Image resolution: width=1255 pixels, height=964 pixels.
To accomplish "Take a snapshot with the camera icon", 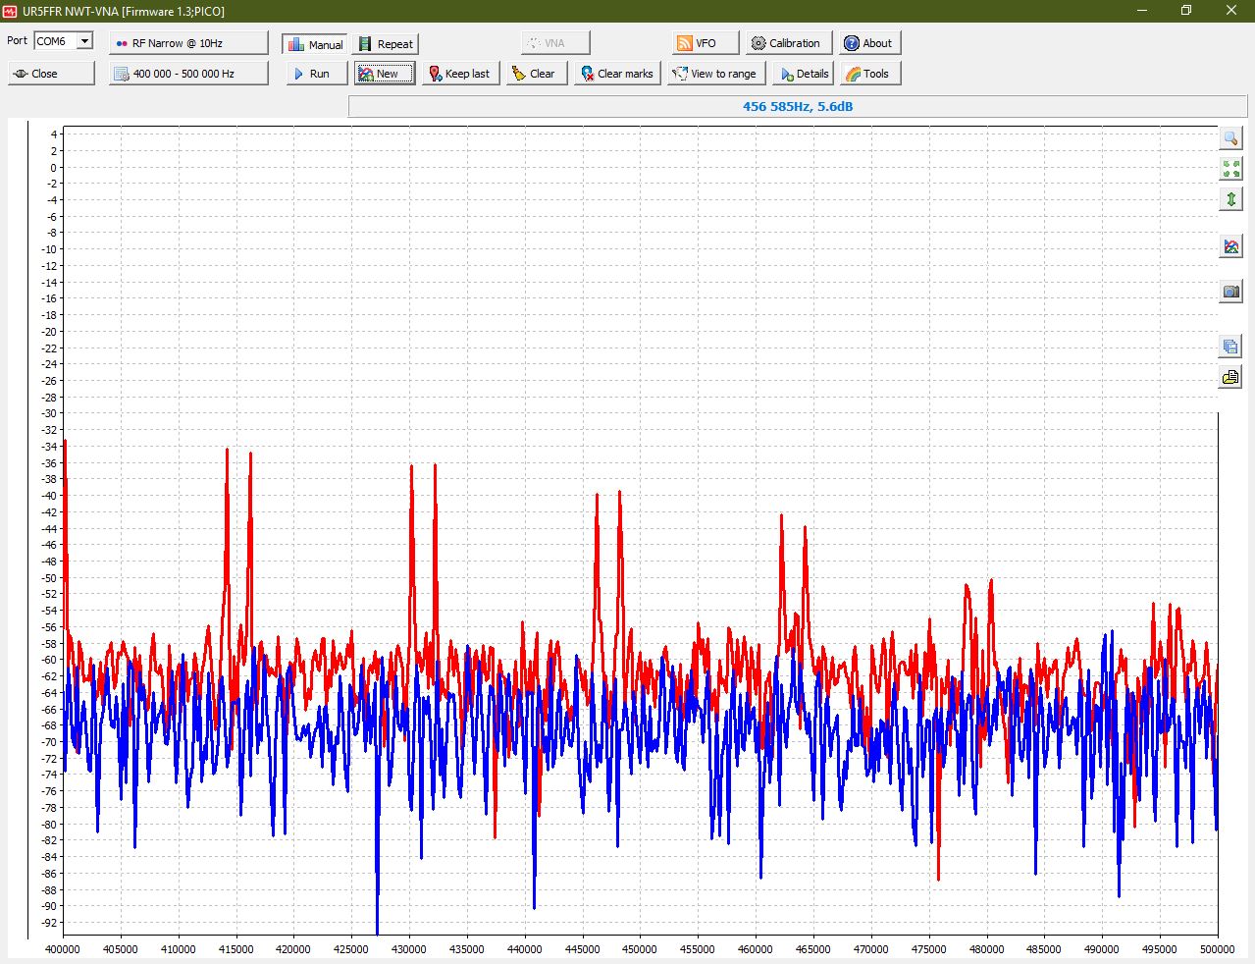I will (x=1230, y=292).
